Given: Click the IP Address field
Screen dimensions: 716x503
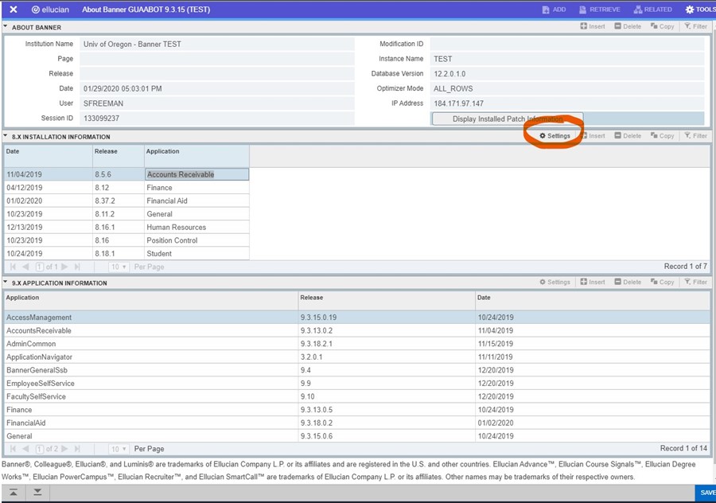Looking at the screenshot, I should click(567, 103).
